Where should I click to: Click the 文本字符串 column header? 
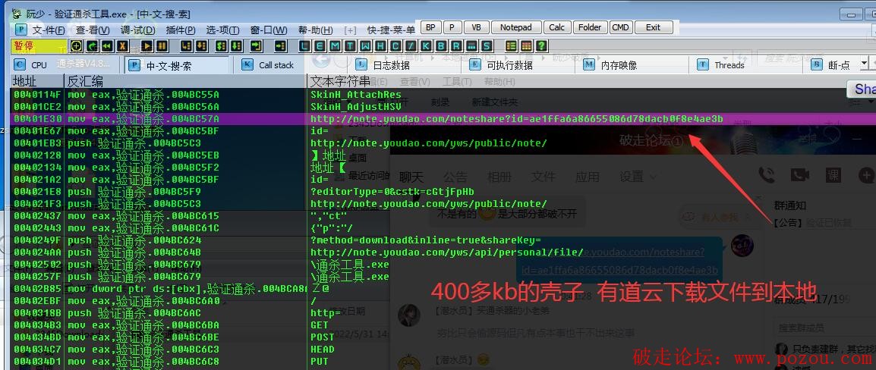(339, 81)
